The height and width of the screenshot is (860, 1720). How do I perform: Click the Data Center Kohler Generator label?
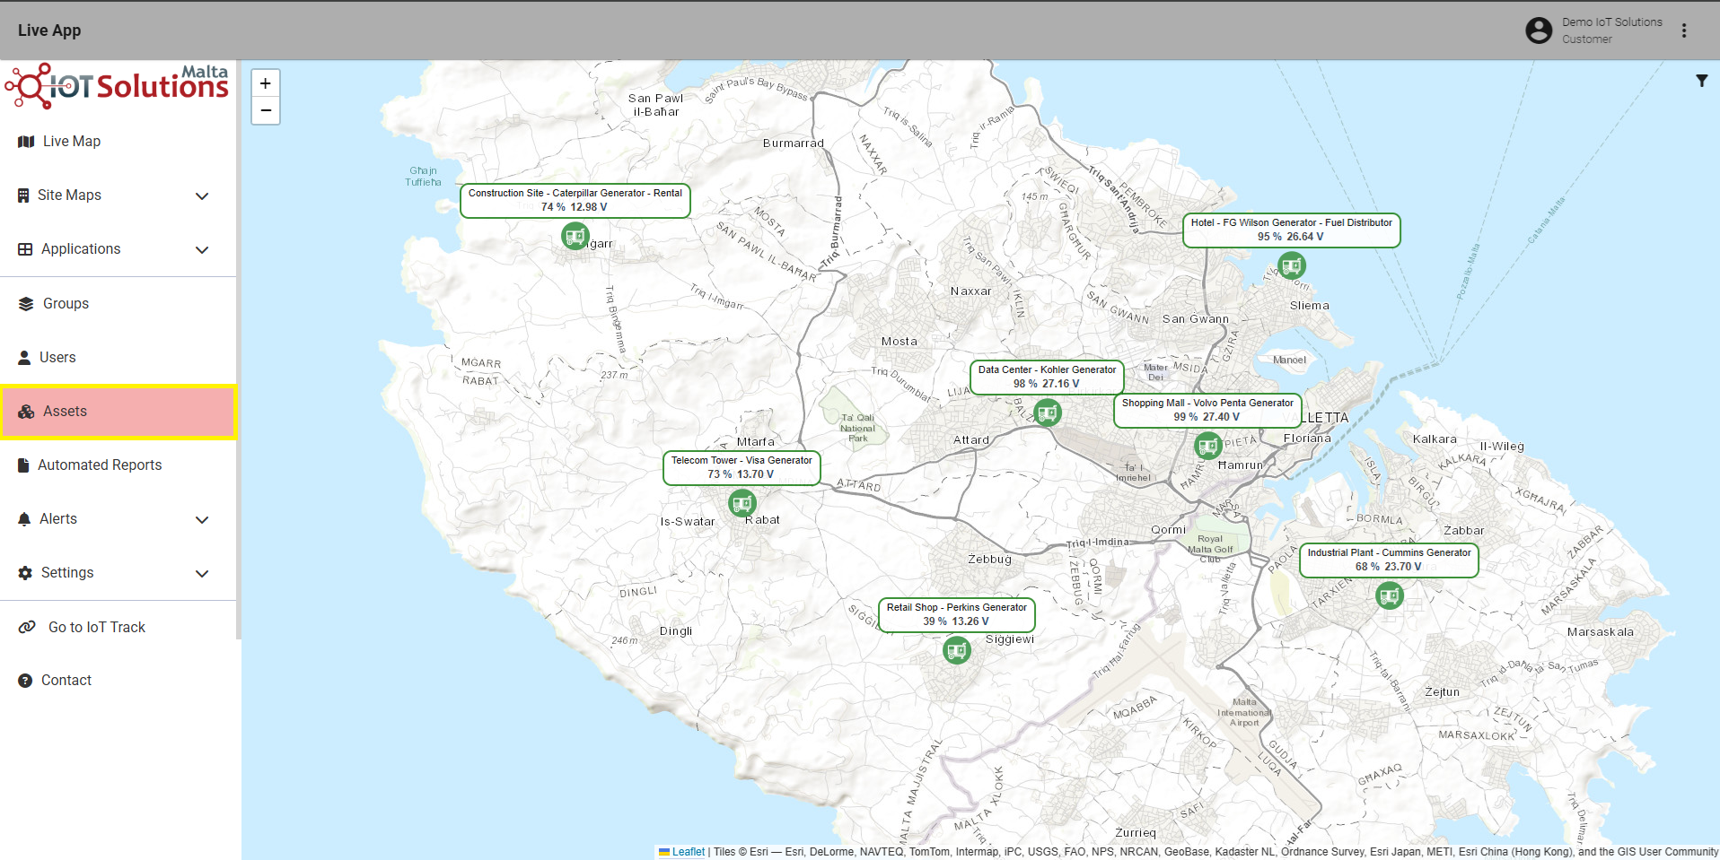tap(1047, 378)
